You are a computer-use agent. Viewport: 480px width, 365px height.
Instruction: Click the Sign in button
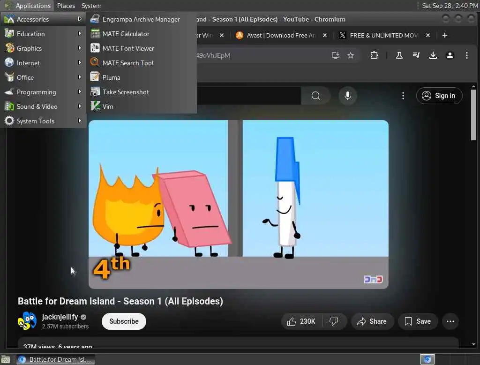(439, 96)
